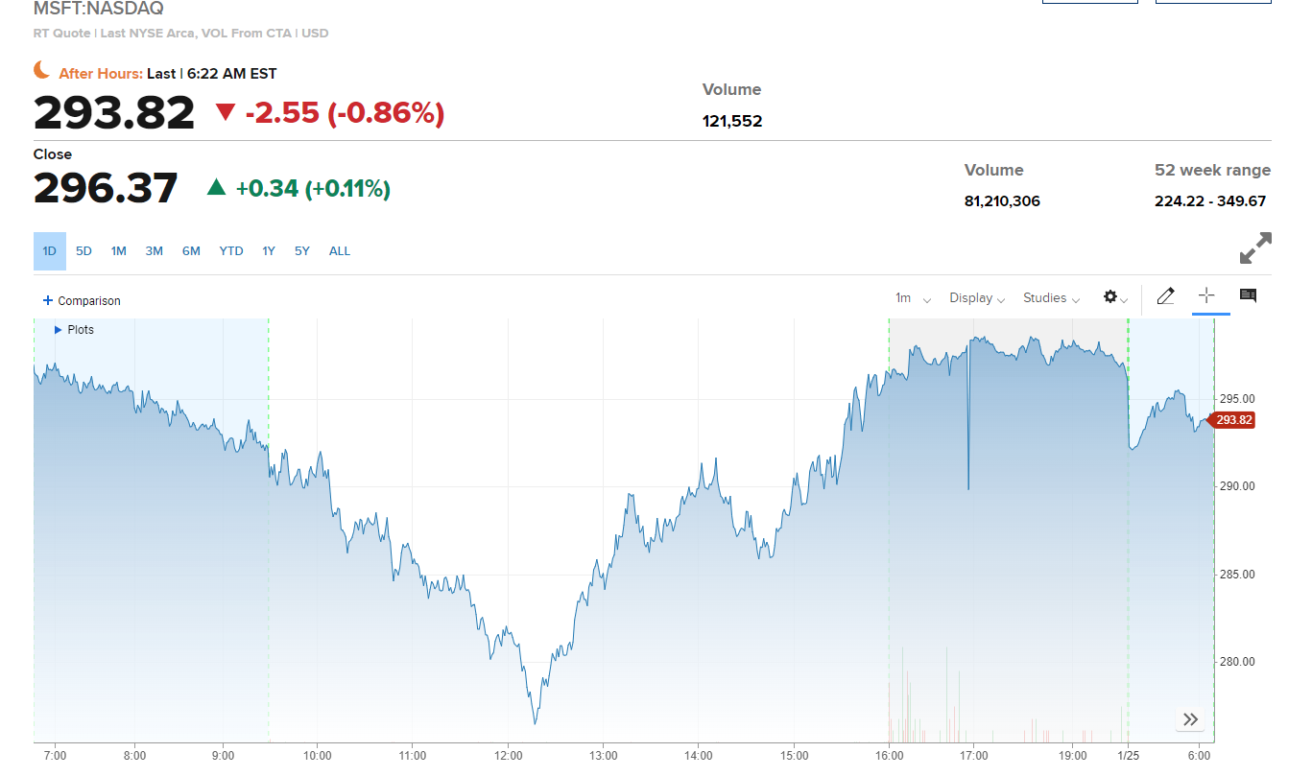Choose the 6M time range
1312x776 pixels.
tap(191, 251)
